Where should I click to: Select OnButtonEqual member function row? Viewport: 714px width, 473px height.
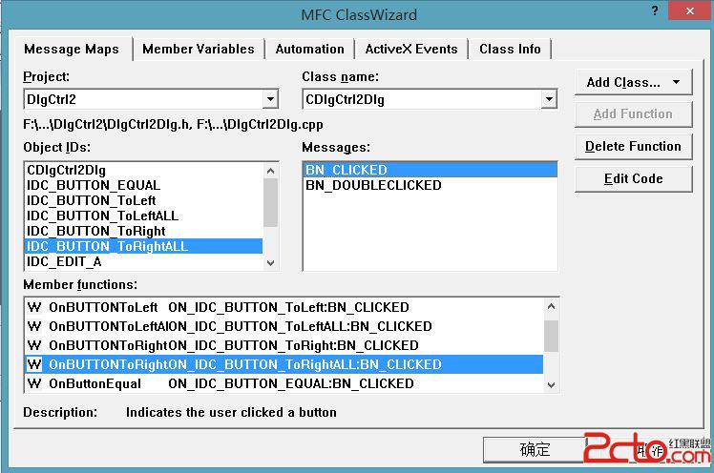point(284,383)
